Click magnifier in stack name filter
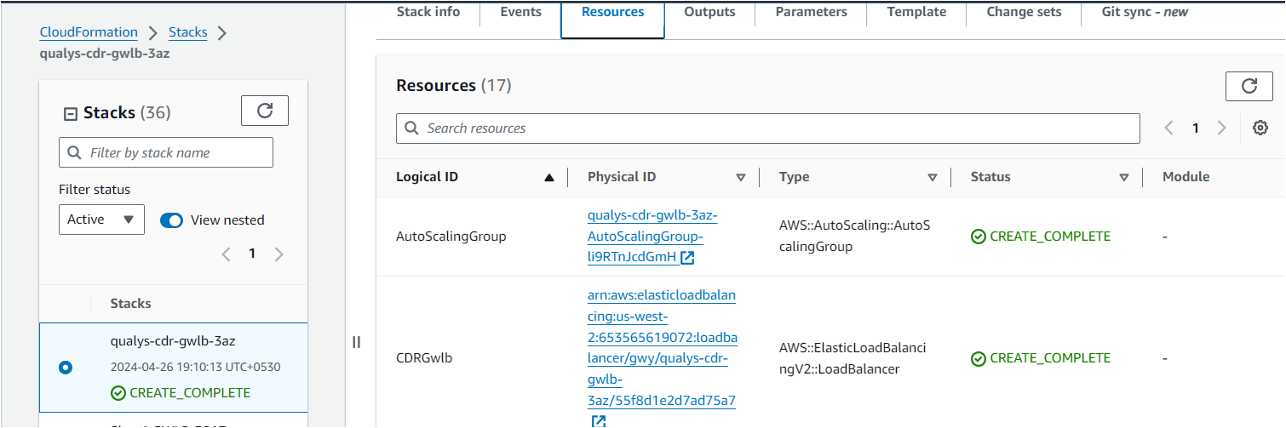 pyautogui.click(x=75, y=152)
